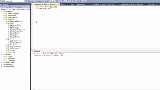Expand the BazaPoradnik database node

point(4,15)
